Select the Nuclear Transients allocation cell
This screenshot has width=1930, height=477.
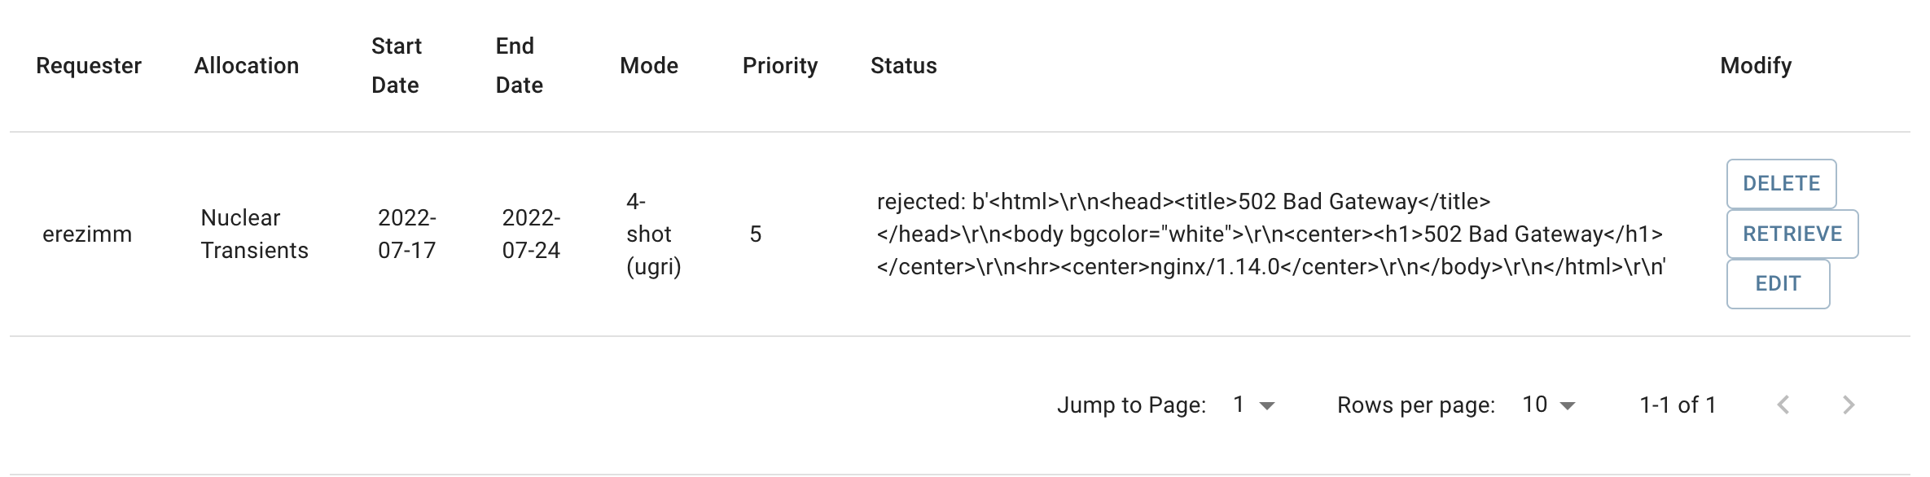[x=254, y=234]
